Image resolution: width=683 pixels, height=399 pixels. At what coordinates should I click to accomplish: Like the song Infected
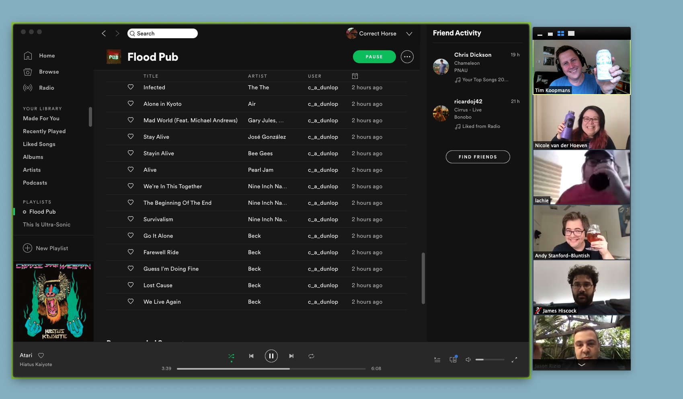click(x=131, y=87)
